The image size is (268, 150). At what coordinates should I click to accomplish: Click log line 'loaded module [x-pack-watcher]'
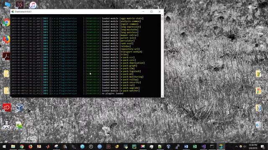[x=121, y=91]
